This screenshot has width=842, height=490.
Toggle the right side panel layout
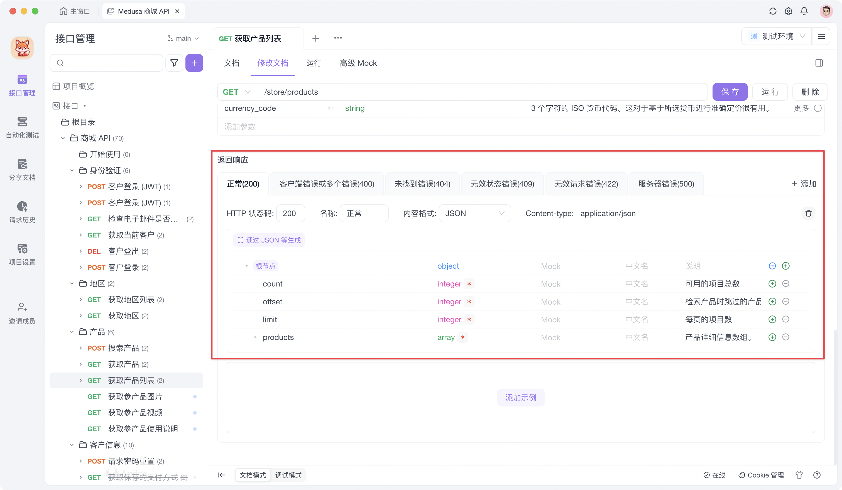tap(819, 63)
